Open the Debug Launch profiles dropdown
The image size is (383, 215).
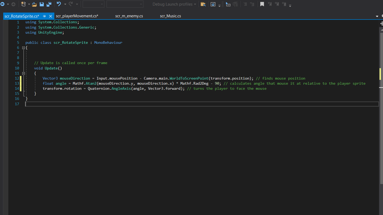click(174, 4)
